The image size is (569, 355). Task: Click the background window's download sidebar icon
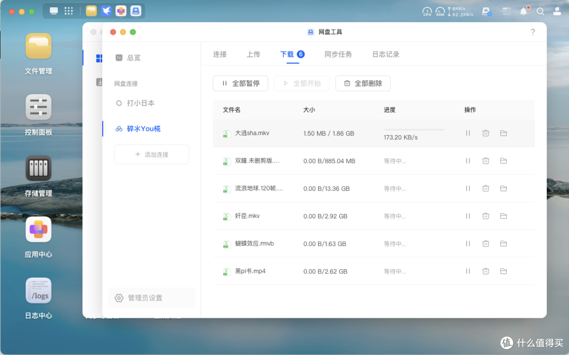99,82
